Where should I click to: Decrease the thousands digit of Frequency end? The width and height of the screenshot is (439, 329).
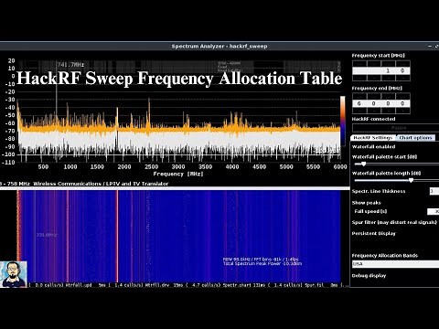coord(359,111)
